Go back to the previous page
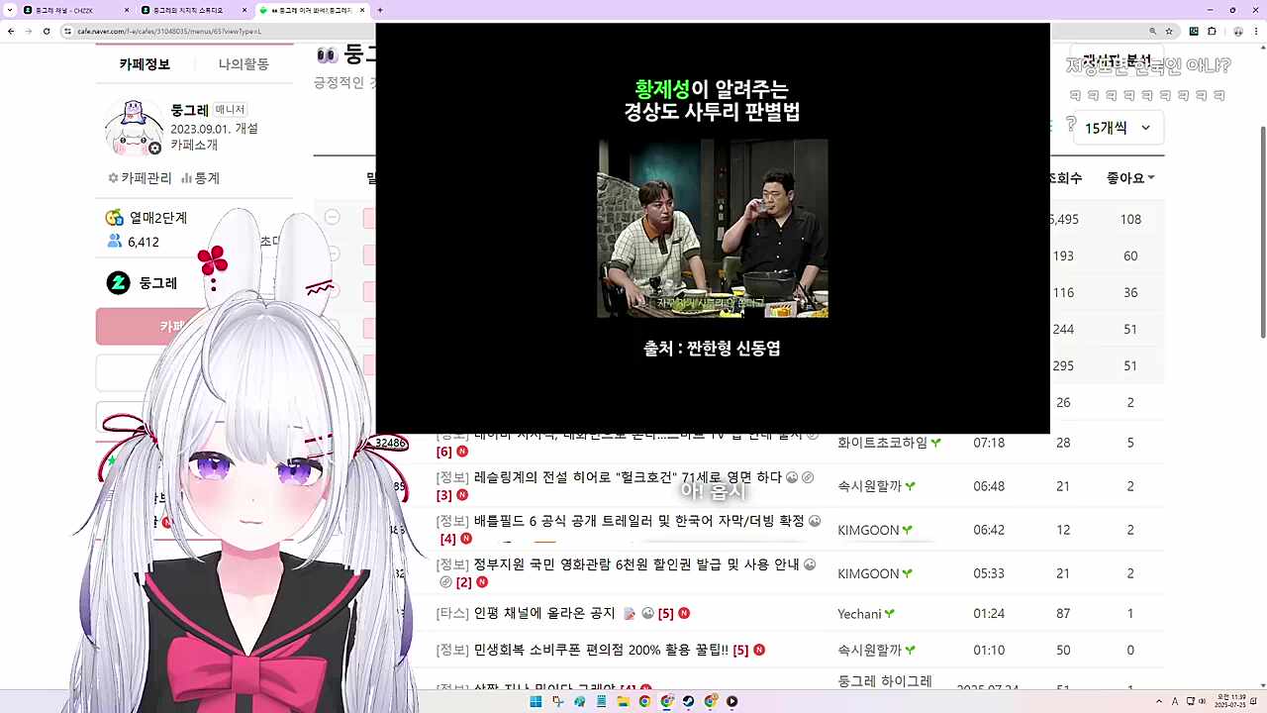Viewport: 1267px width, 713px height. [x=11, y=31]
